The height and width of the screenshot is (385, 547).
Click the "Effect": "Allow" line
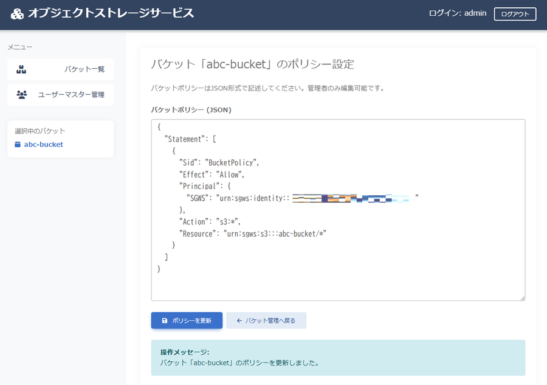coord(212,175)
